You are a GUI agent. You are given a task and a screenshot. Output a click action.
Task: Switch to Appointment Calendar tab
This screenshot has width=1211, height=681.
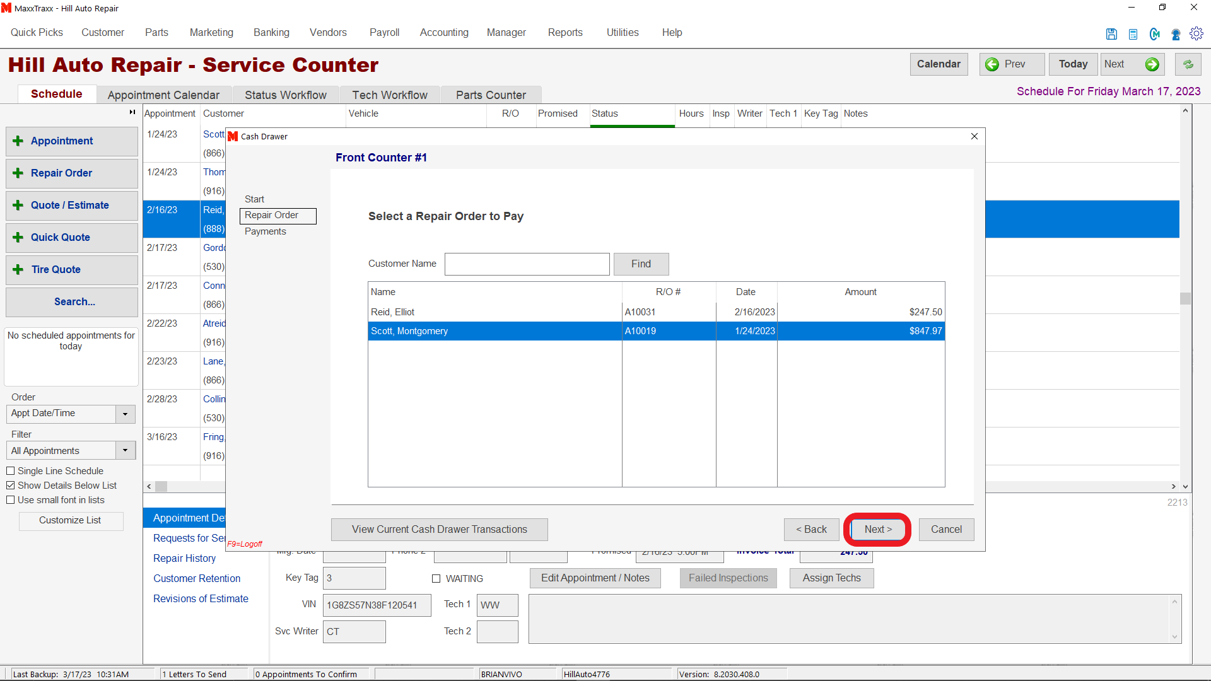tap(163, 95)
